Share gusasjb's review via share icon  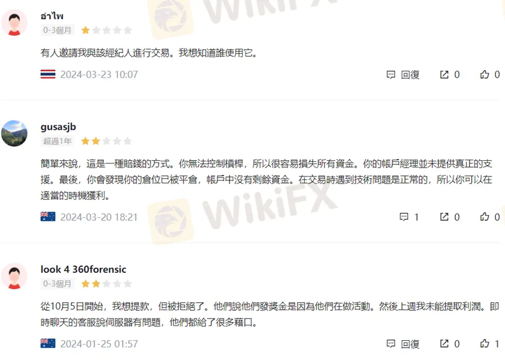[x=444, y=217]
